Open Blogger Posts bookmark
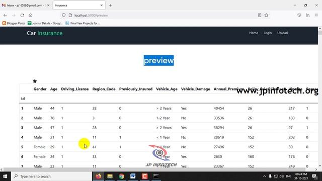Viewport: 322px width, 181px height. coord(14,23)
